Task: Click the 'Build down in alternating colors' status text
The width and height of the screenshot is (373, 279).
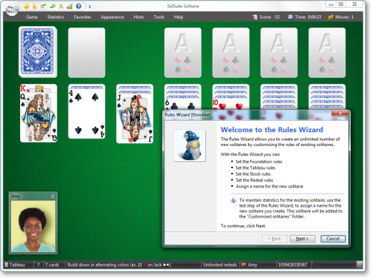Action: (119, 265)
